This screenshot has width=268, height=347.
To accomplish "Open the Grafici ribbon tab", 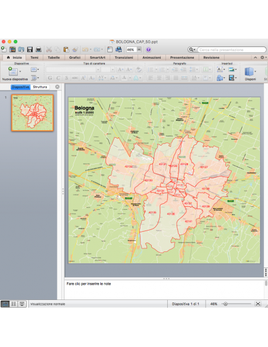I will [75, 58].
